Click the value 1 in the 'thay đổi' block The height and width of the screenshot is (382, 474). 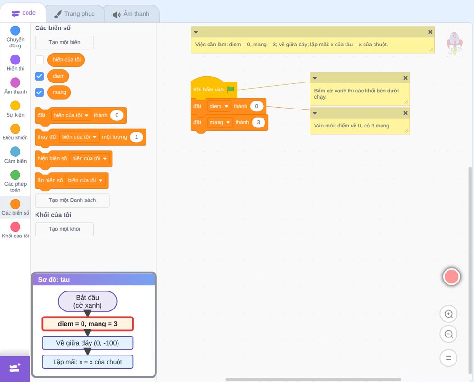(137, 137)
